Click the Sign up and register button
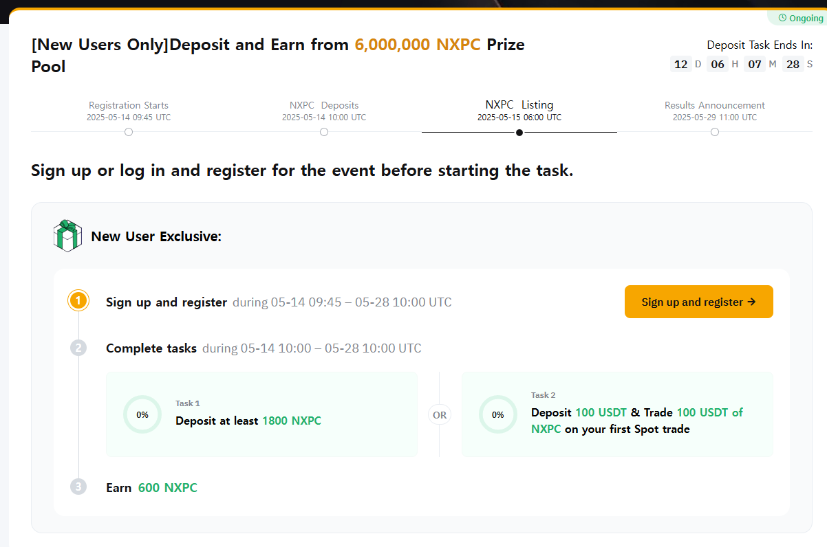Viewport: 827px width, 547px height. click(698, 302)
